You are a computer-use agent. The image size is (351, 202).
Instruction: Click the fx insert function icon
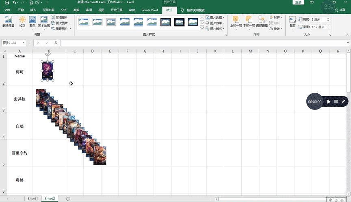[56, 43]
